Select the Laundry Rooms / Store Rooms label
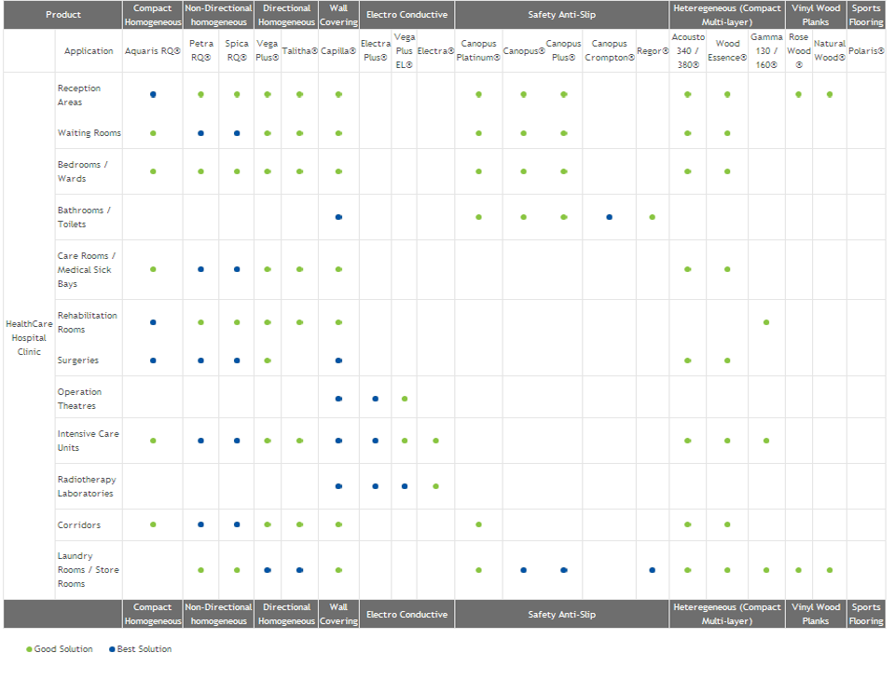Image resolution: width=895 pixels, height=680 pixels. coord(89,570)
